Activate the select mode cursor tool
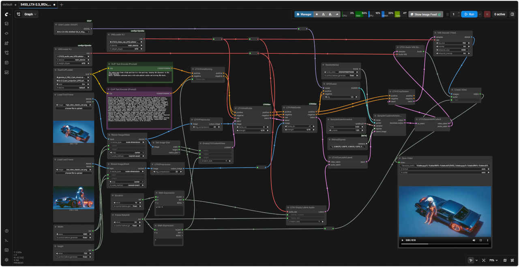 471,260
